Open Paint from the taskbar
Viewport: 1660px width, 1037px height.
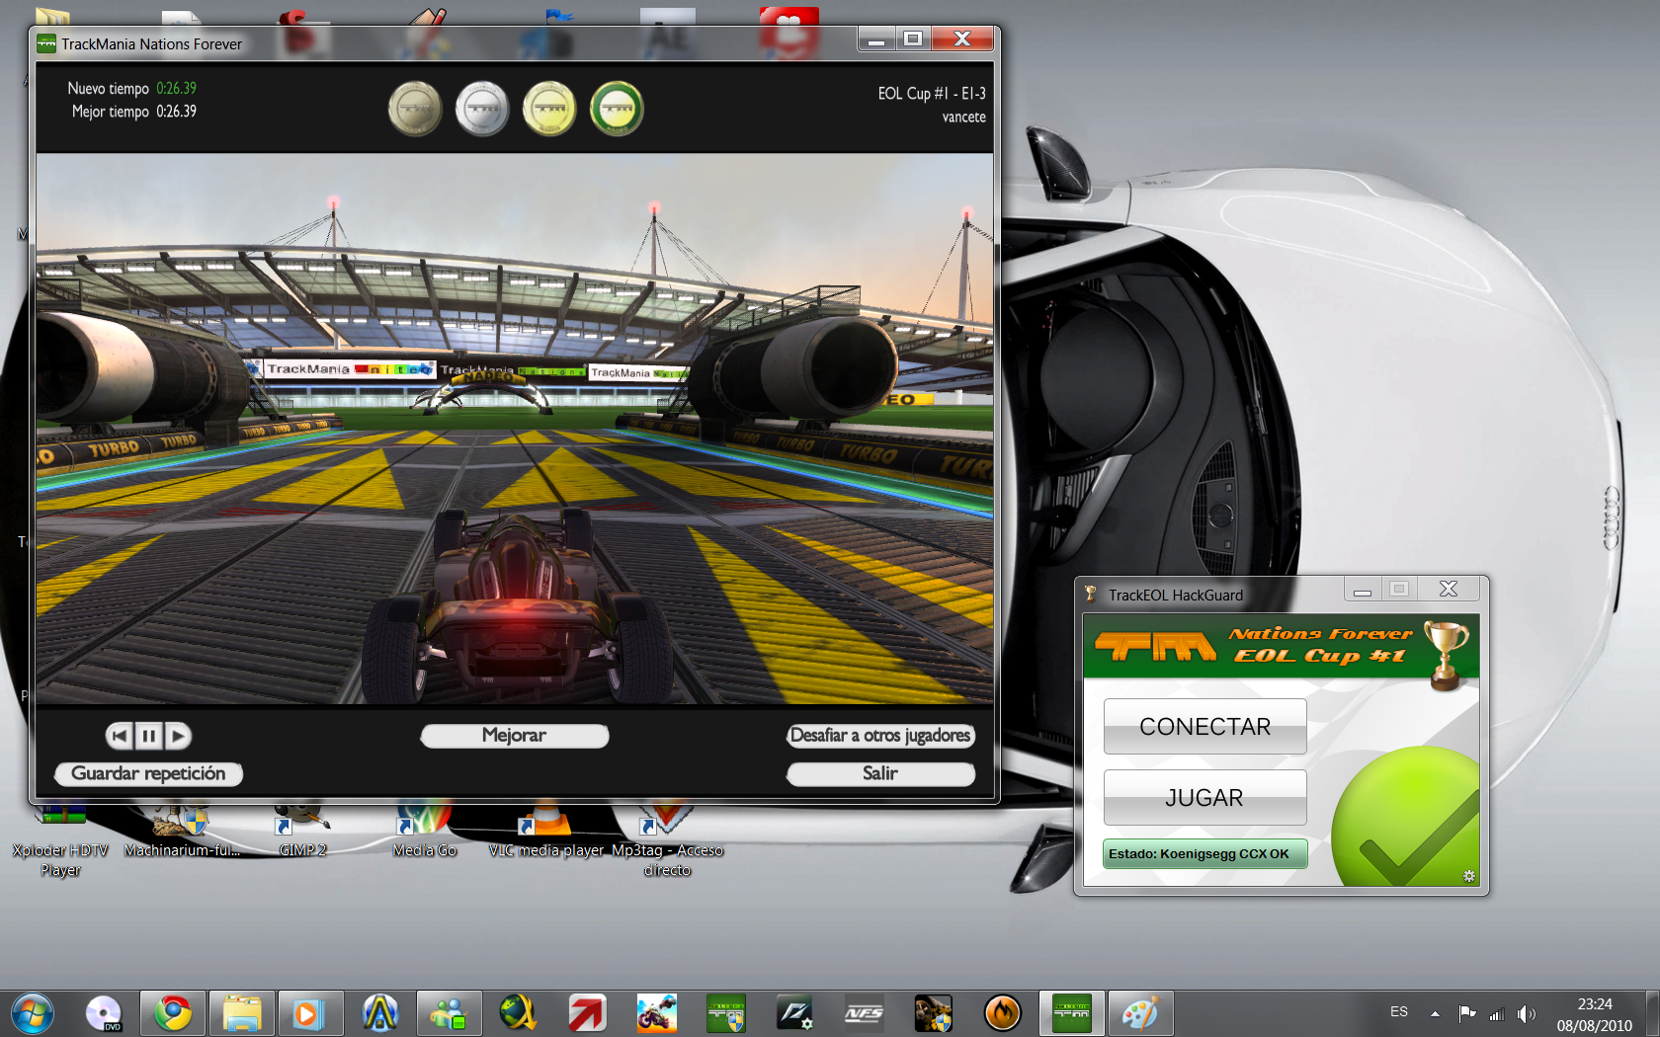[x=1140, y=1013]
